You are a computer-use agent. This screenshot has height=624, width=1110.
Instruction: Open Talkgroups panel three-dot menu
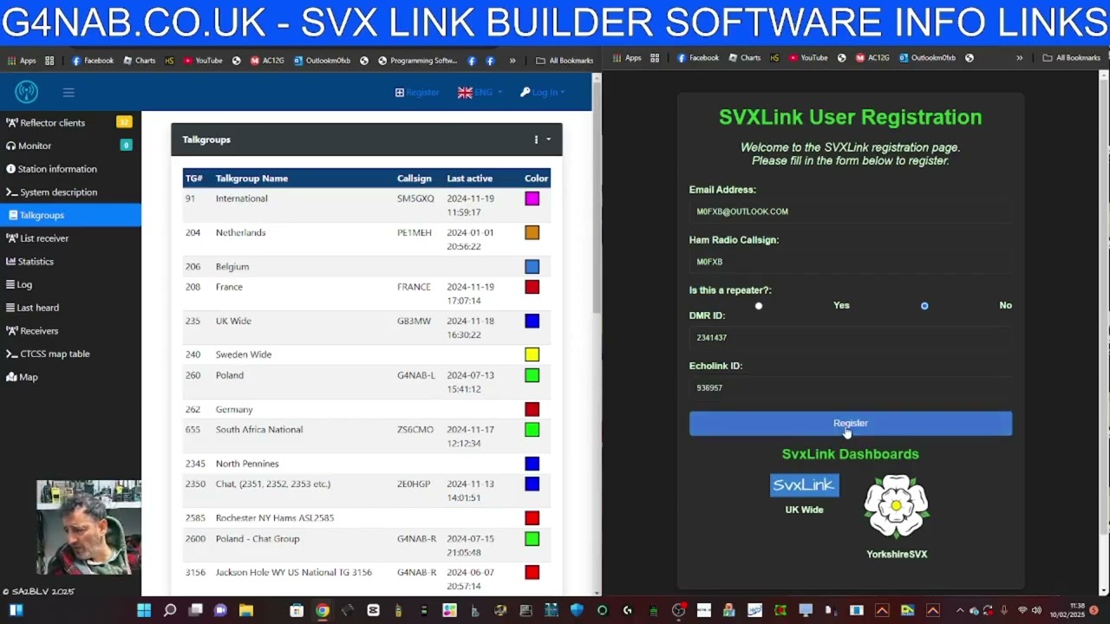[x=536, y=140]
